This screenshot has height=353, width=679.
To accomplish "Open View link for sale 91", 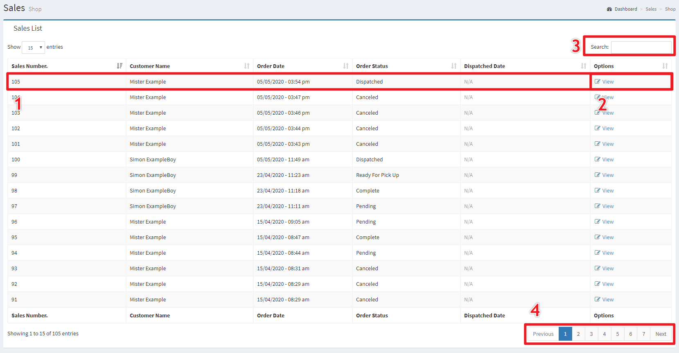I will (x=608, y=300).
